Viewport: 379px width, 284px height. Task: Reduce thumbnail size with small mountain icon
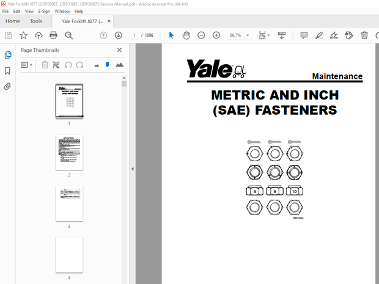[97, 65]
